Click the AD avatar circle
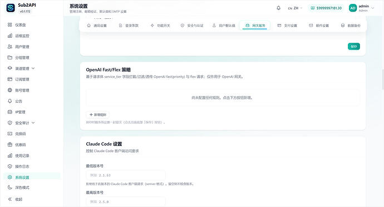The width and height of the screenshot is (384, 207). [x=353, y=8]
